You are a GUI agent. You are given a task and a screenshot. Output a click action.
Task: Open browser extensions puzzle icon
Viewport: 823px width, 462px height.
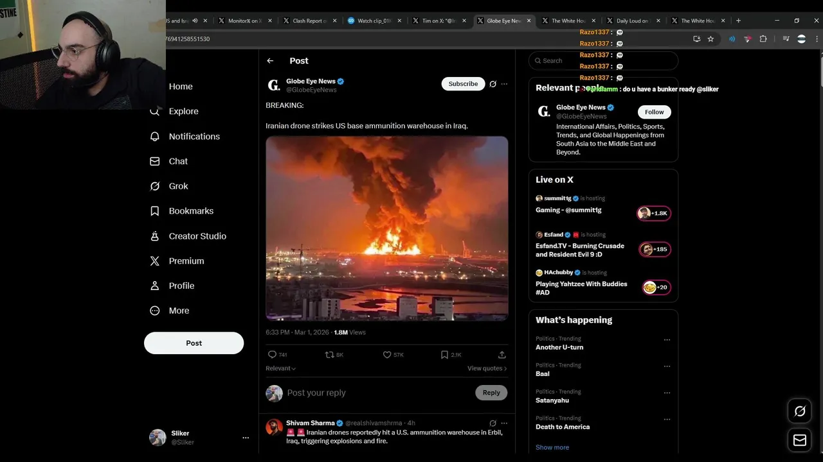point(763,39)
